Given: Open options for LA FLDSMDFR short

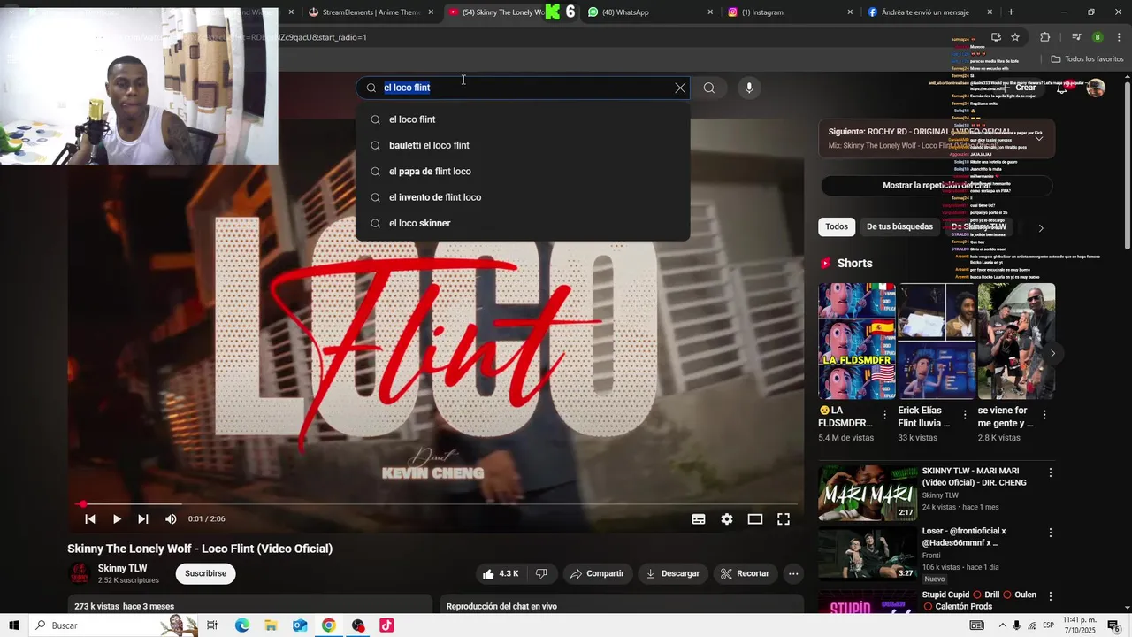Looking at the screenshot, I should coord(885,414).
